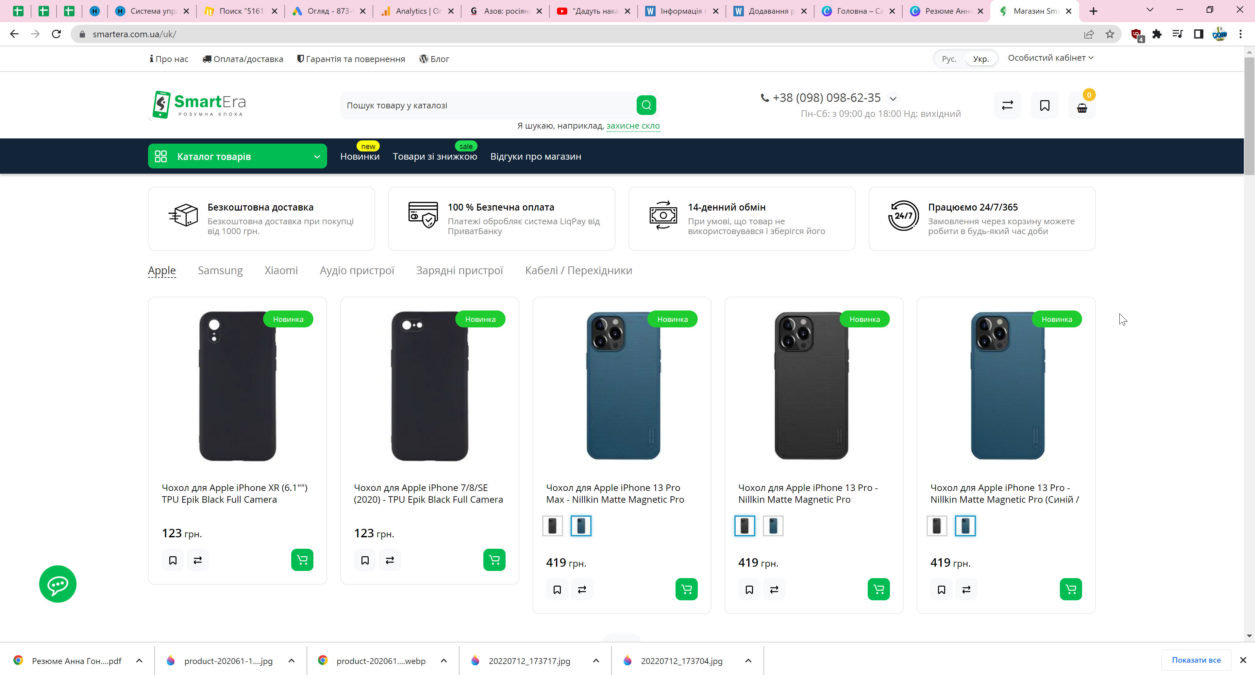1255x679 pixels.
Task: Bookmark the black iPhone 13 Pro Nillkin case
Action: pos(749,590)
